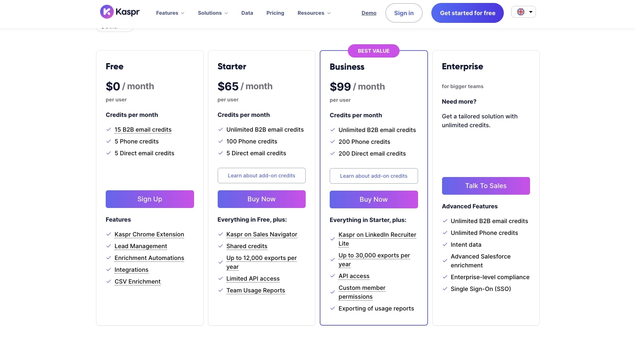Expand the Features menu
Viewport: 635px width, 340px height.
170,13
